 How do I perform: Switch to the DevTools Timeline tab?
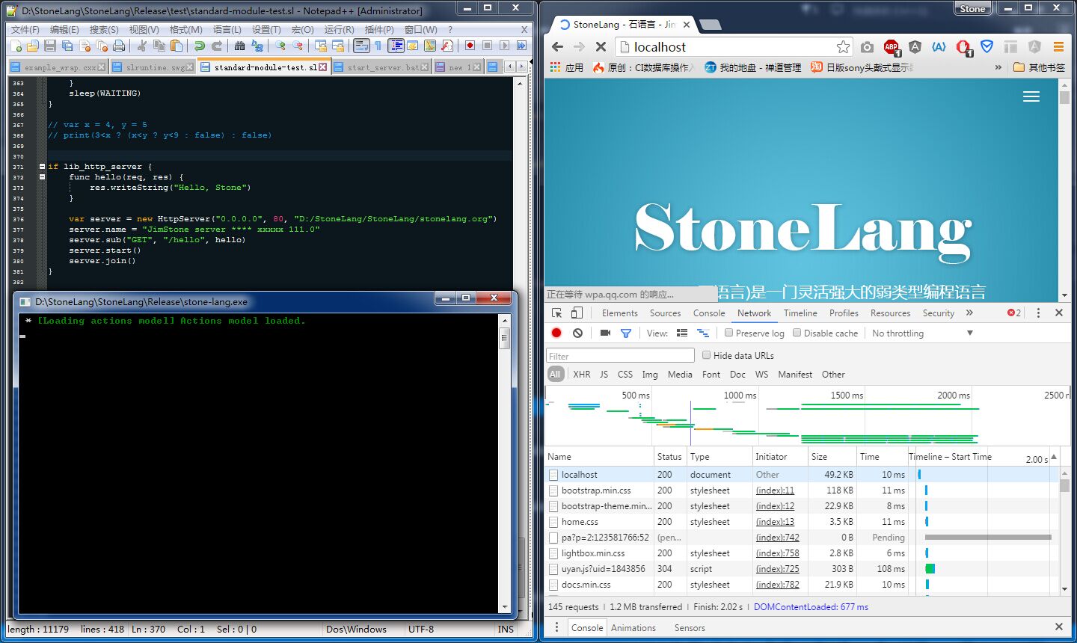point(800,313)
